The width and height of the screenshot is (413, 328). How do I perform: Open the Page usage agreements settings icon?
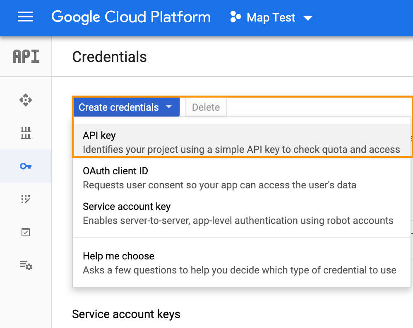coord(26,265)
